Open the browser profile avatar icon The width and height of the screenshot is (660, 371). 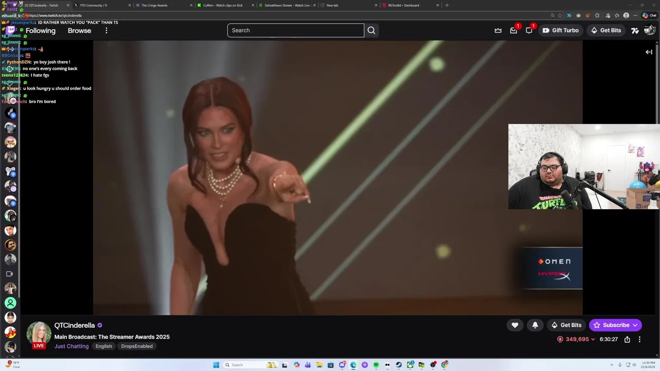626,15
